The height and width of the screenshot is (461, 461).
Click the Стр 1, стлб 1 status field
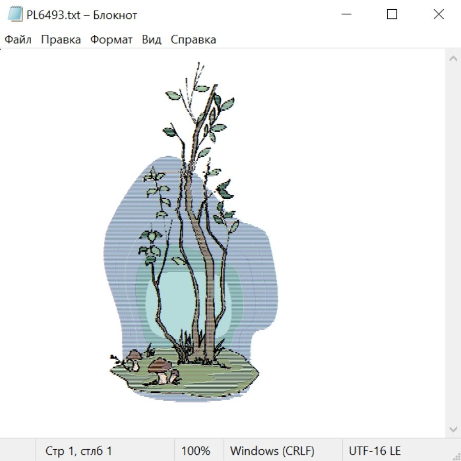coord(78,451)
